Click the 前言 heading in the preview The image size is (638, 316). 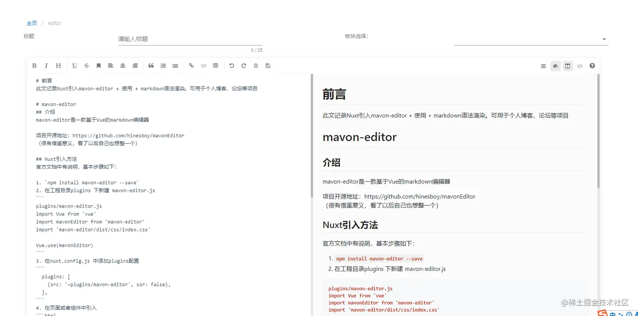pyautogui.click(x=334, y=94)
